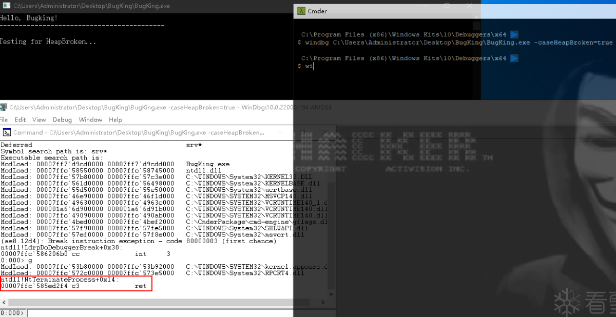
Task: Open the Window menu in WinDbg
Action: pos(90,120)
